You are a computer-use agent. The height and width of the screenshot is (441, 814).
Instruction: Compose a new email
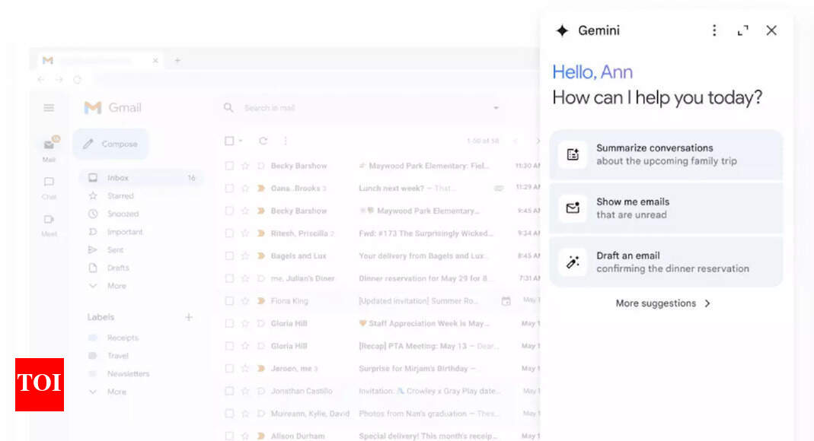coord(110,144)
